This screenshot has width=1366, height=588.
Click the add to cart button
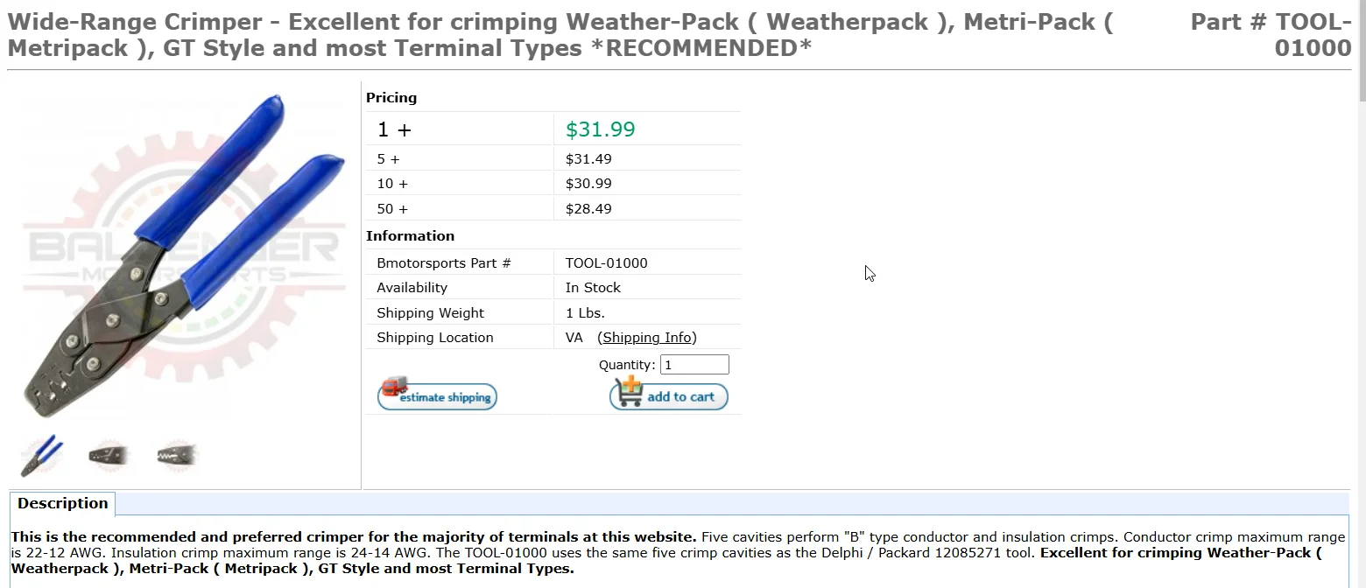tap(669, 393)
